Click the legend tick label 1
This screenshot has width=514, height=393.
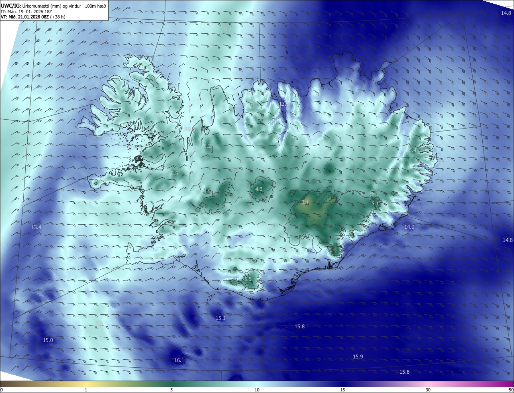tap(86, 390)
